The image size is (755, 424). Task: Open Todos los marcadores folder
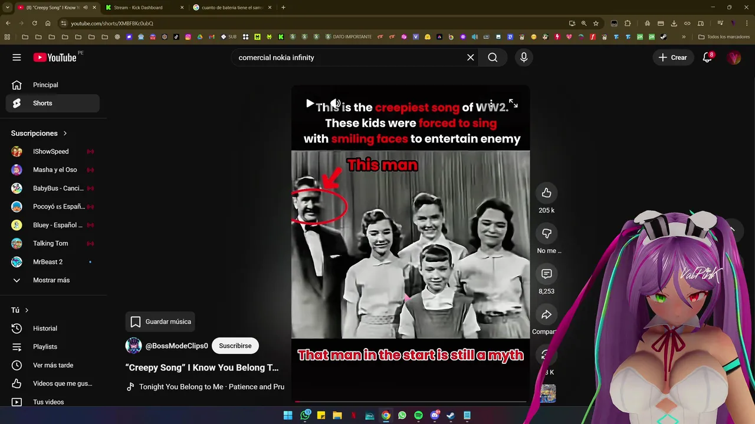coord(724,37)
